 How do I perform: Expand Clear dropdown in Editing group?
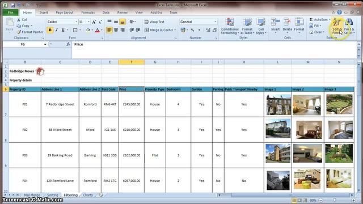pyautogui.click(x=323, y=32)
